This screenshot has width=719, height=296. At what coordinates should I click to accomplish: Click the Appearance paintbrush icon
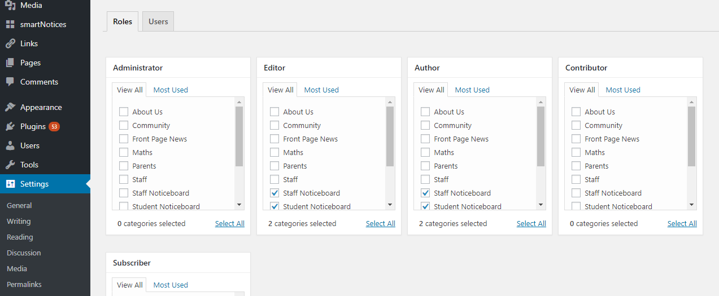point(10,108)
